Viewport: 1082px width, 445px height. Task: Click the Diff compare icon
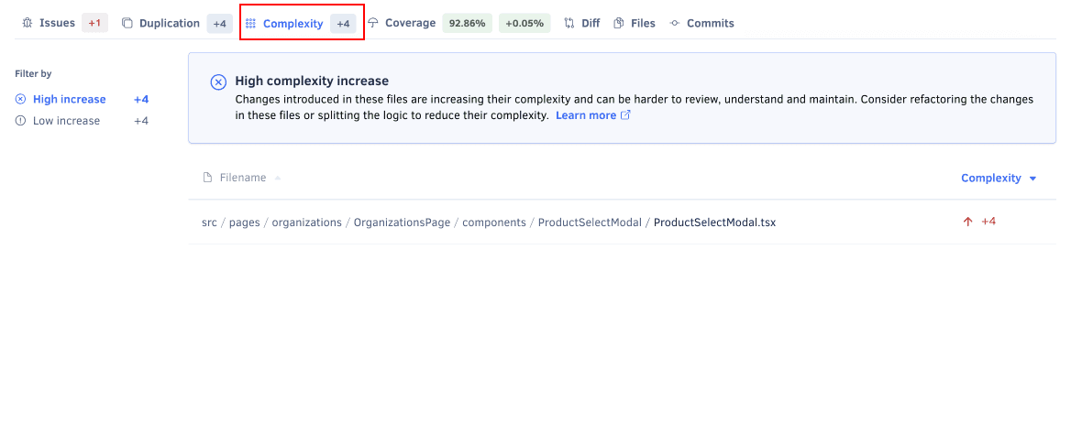pyautogui.click(x=569, y=23)
